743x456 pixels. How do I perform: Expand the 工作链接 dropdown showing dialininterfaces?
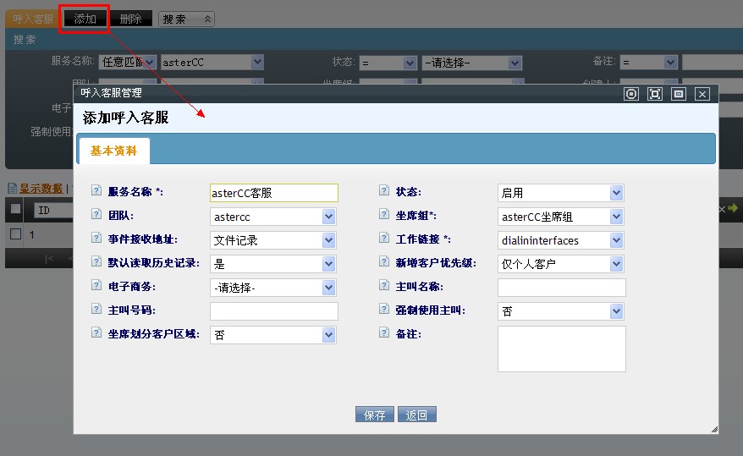(x=560, y=240)
